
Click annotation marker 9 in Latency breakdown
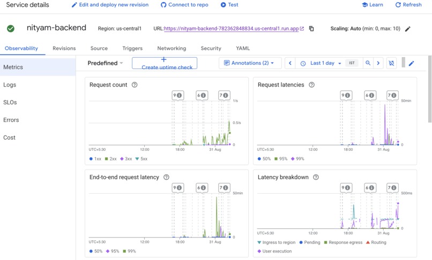tap(346, 188)
